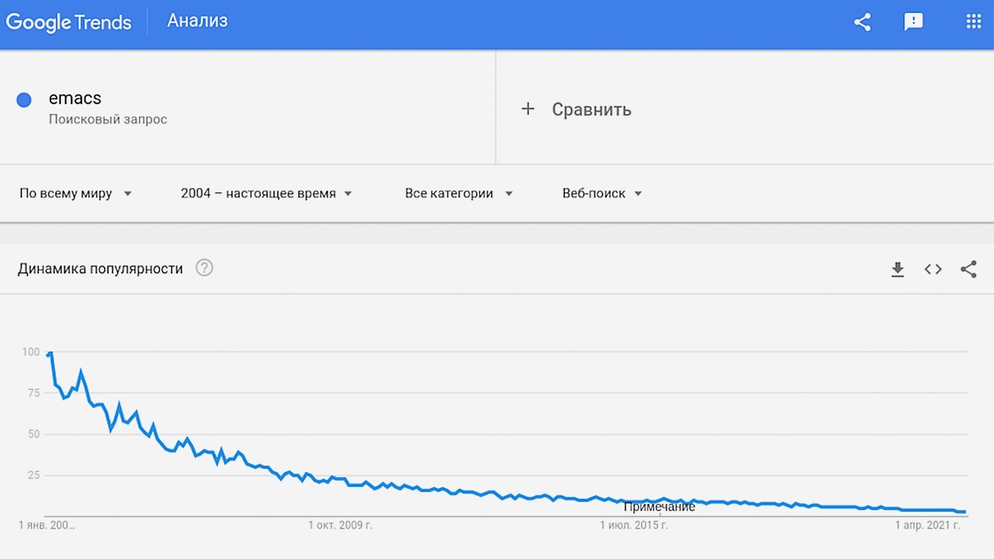Click the Анализ header tab
This screenshot has height=559, width=994.
198,21
